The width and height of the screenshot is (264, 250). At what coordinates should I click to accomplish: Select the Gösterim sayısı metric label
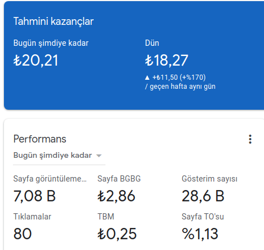click(209, 179)
